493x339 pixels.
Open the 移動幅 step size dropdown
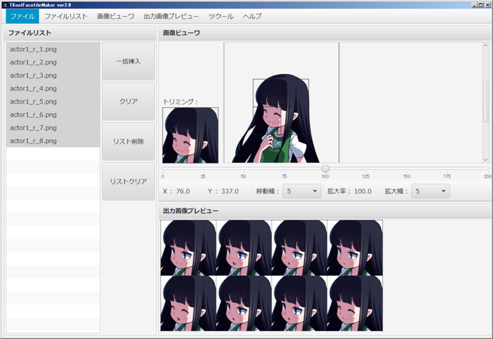[x=302, y=191]
